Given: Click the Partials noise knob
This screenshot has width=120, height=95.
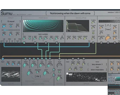Looking at the screenshot, I should coord(57,38).
